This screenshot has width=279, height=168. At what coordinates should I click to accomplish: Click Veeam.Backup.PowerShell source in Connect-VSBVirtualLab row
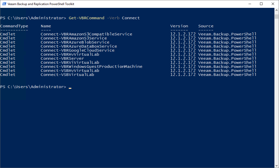tap(227, 75)
